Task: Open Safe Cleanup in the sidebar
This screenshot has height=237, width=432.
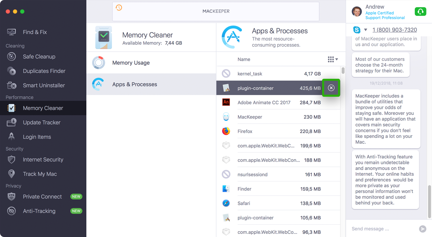Action: click(39, 57)
